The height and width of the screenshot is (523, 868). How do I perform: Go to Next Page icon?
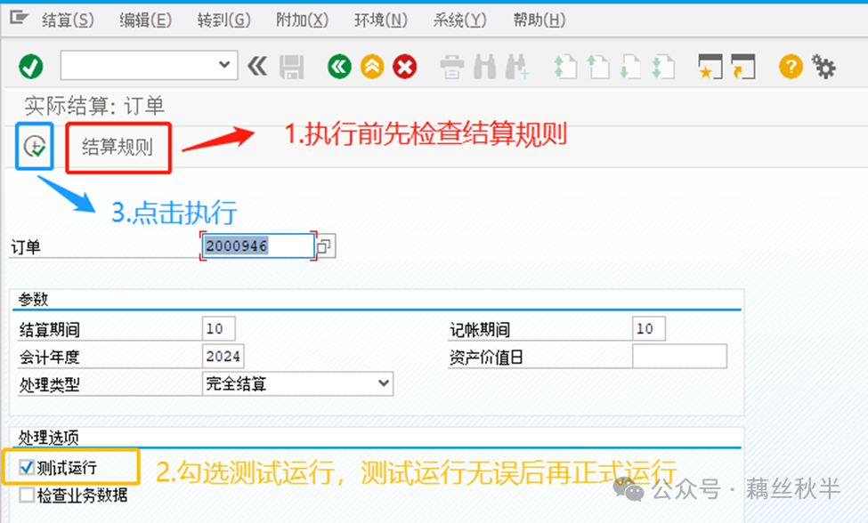[x=630, y=67]
